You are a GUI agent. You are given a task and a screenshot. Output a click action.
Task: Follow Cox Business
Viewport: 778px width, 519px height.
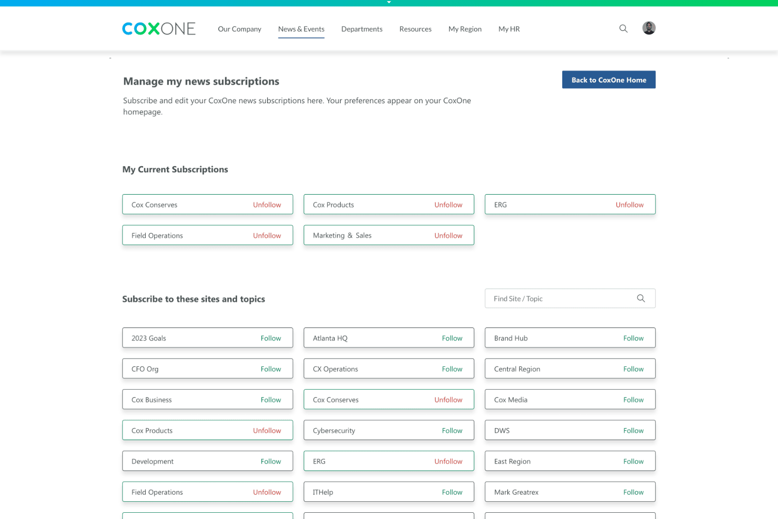271,400
